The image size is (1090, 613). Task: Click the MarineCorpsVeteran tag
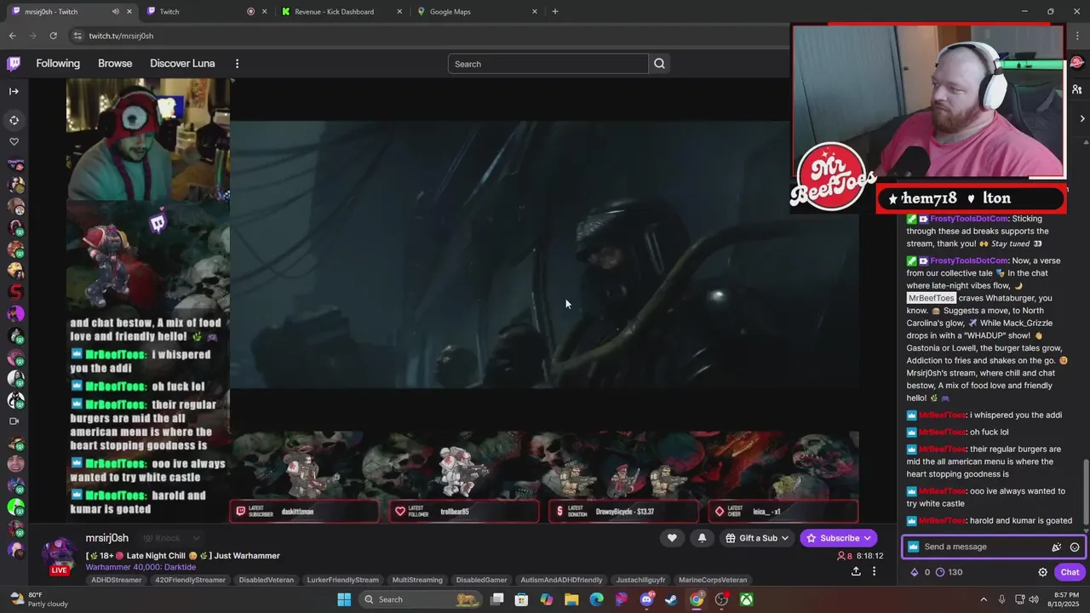[x=713, y=580]
